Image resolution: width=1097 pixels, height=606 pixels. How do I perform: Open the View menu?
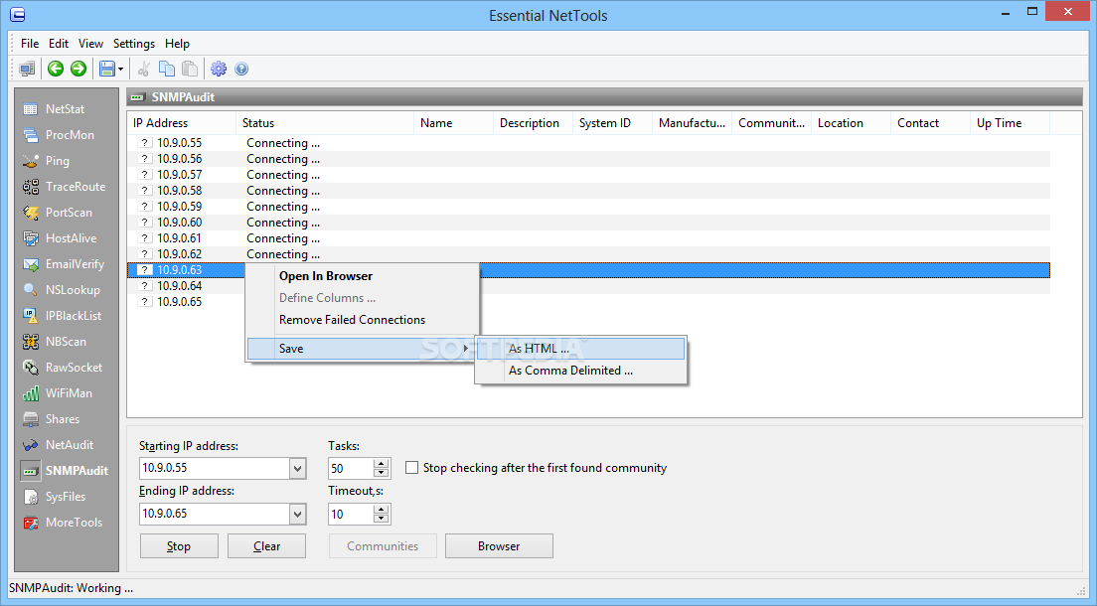[91, 44]
